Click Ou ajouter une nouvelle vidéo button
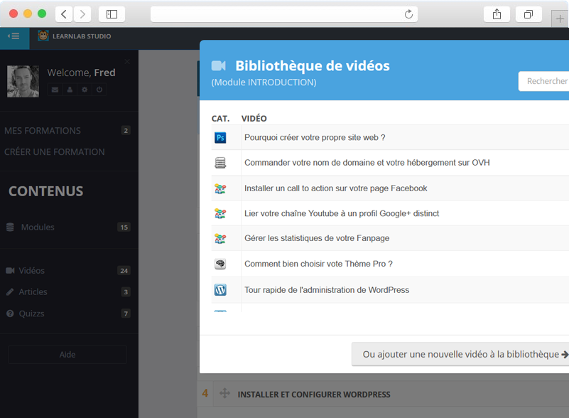Screen dimensions: 569x418 (460, 354)
